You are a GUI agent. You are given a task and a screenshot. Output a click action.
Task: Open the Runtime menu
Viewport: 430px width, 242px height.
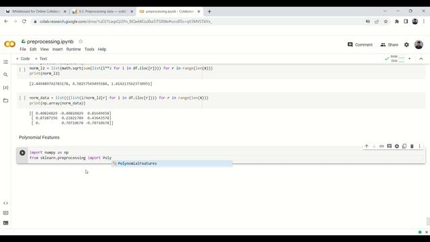point(73,49)
